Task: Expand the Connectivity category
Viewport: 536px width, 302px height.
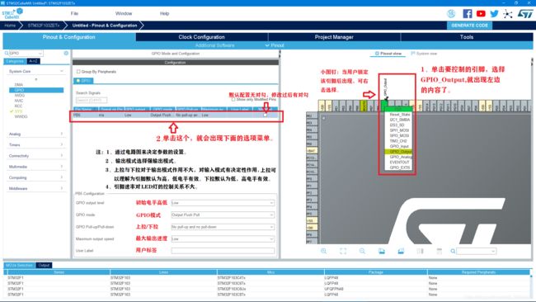Action: [62, 156]
